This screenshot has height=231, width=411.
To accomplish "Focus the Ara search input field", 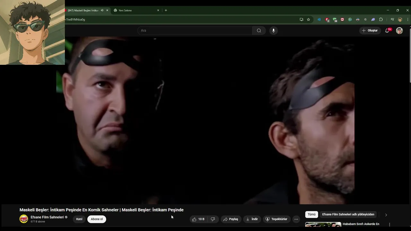I will pos(195,30).
